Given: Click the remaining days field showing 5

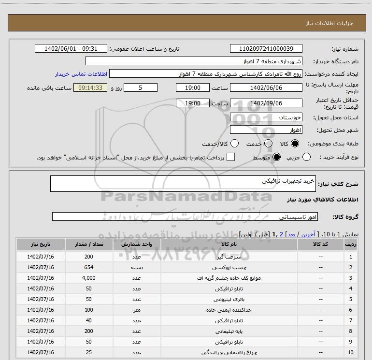Looking at the screenshot, I should 141,87.
